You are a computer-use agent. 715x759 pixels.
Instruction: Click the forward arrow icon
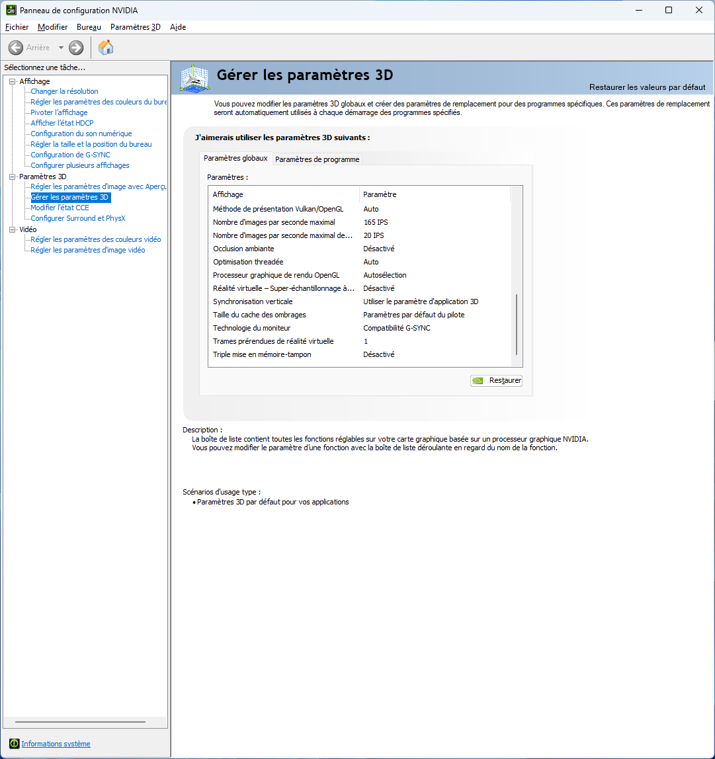pos(76,48)
